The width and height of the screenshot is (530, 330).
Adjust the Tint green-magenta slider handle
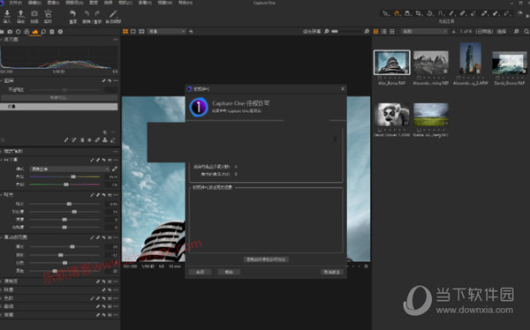tap(66, 184)
